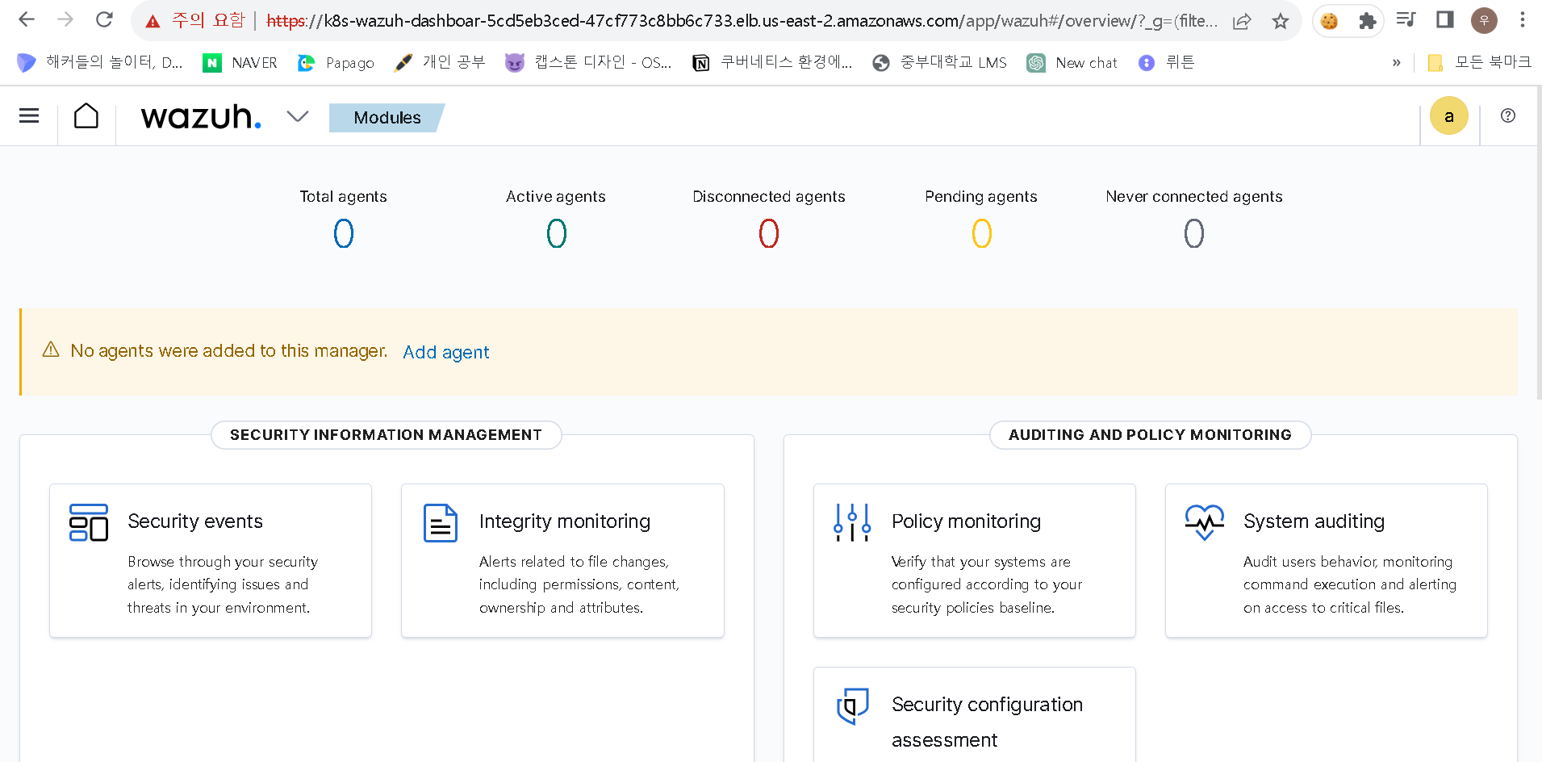Viewport: 1542px width, 762px height.
Task: Toggle the browser side panel icon
Action: click(1444, 19)
